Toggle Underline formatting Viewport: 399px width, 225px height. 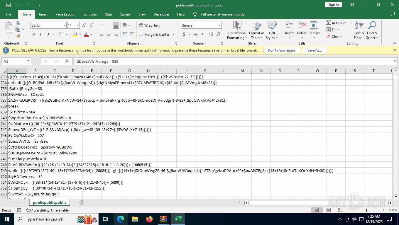tap(48, 35)
